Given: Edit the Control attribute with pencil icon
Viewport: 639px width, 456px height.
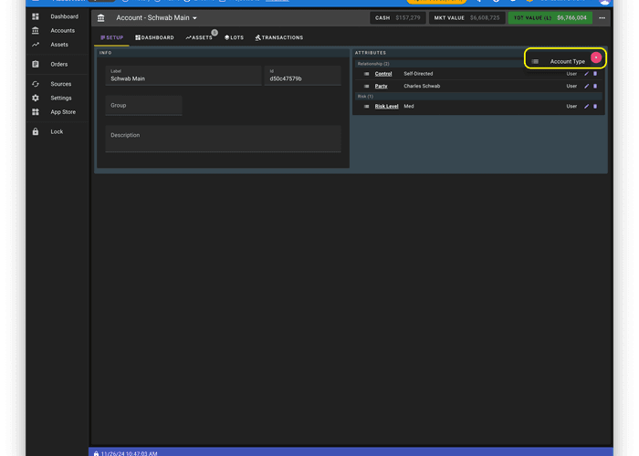Looking at the screenshot, I should [587, 74].
